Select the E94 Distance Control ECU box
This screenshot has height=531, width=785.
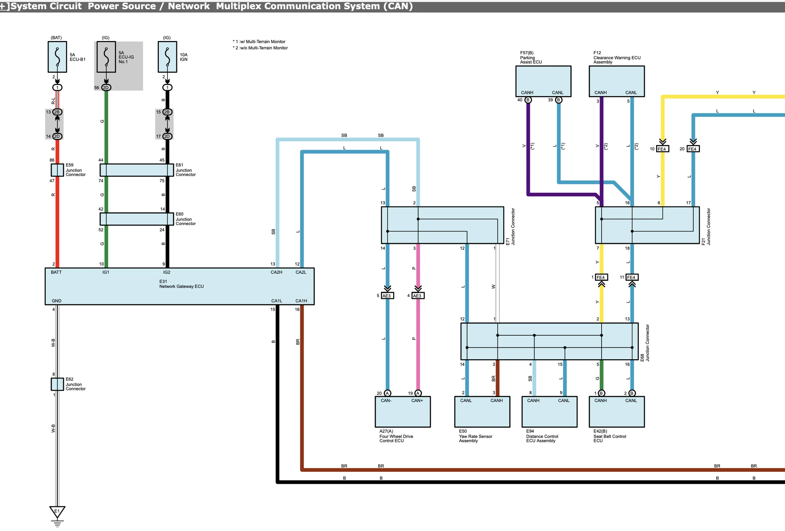[x=549, y=412]
